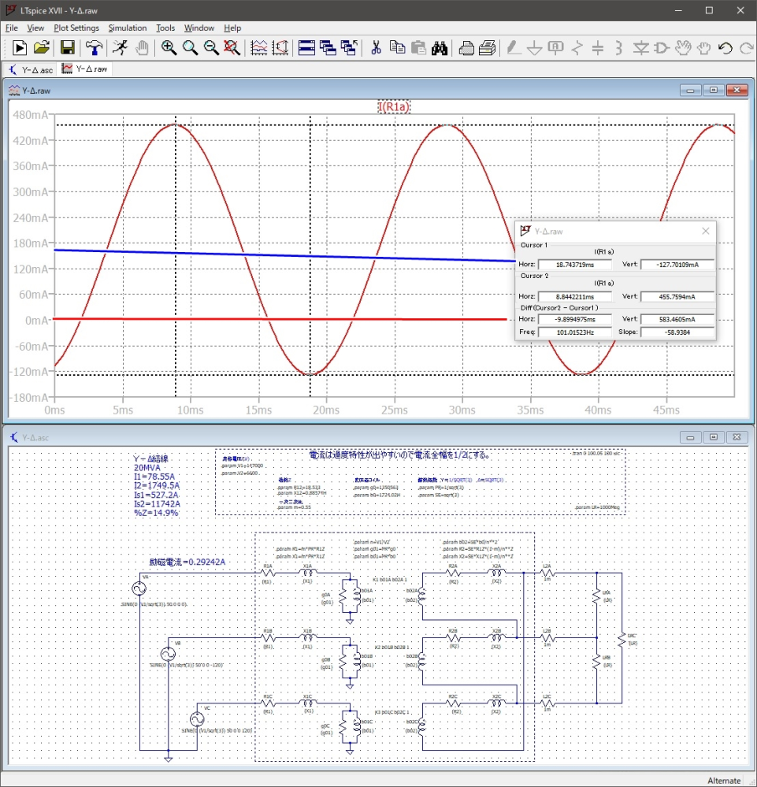The height and width of the screenshot is (787, 757).
Task: Click the New Schematic toolbar icon
Action: [20, 48]
